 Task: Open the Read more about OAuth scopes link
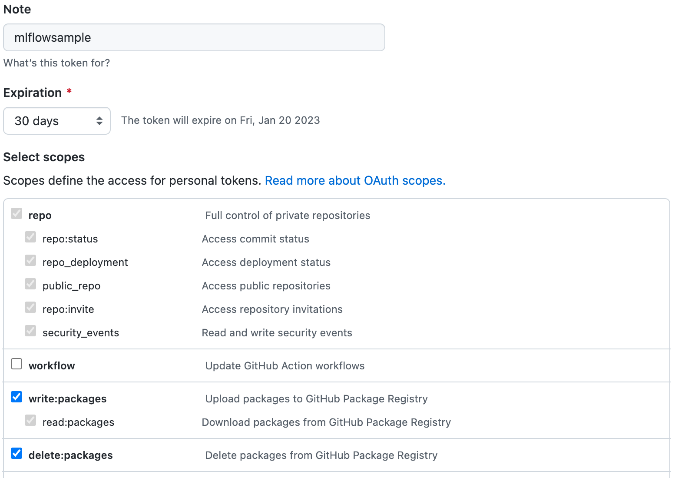coord(355,180)
